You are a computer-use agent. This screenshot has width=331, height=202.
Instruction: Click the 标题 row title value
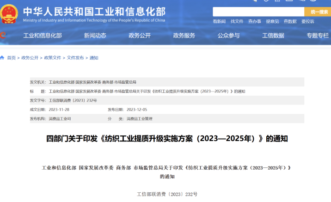point(147,91)
